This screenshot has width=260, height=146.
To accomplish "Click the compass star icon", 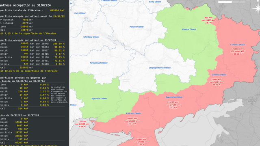I will pyautogui.click(x=257, y=9).
